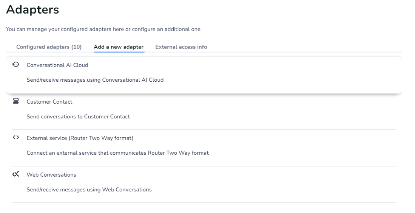Select the Customer Contact adapter title
The width and height of the screenshot is (415, 213).
click(x=49, y=102)
